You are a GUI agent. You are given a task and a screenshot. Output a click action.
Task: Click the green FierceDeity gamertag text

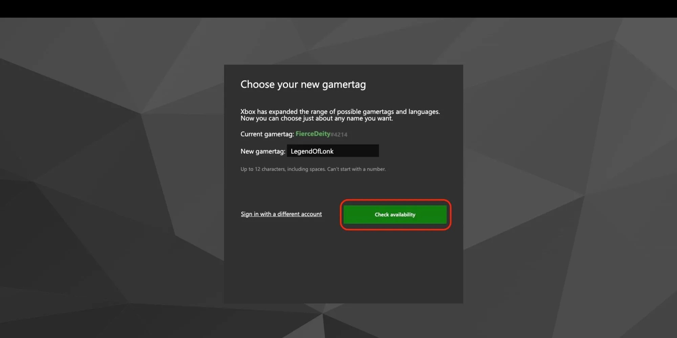coord(313,134)
